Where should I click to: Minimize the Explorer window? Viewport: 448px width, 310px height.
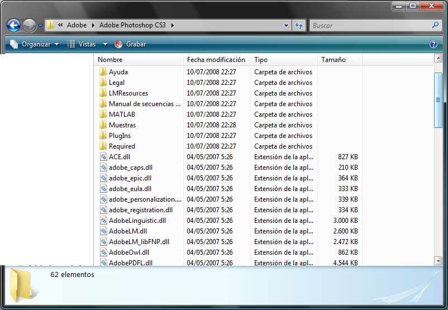[x=399, y=6]
